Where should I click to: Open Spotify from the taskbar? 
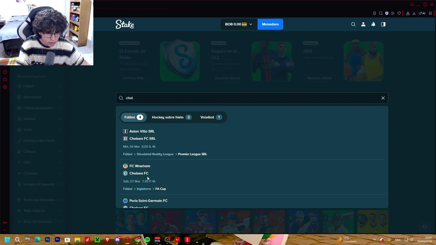pos(147,240)
